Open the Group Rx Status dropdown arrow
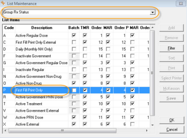Viewport: 187px width, 138px height. [x=153, y=13]
